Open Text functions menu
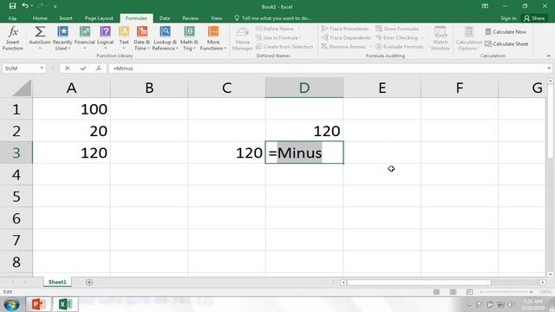The image size is (555, 312). tap(124, 38)
